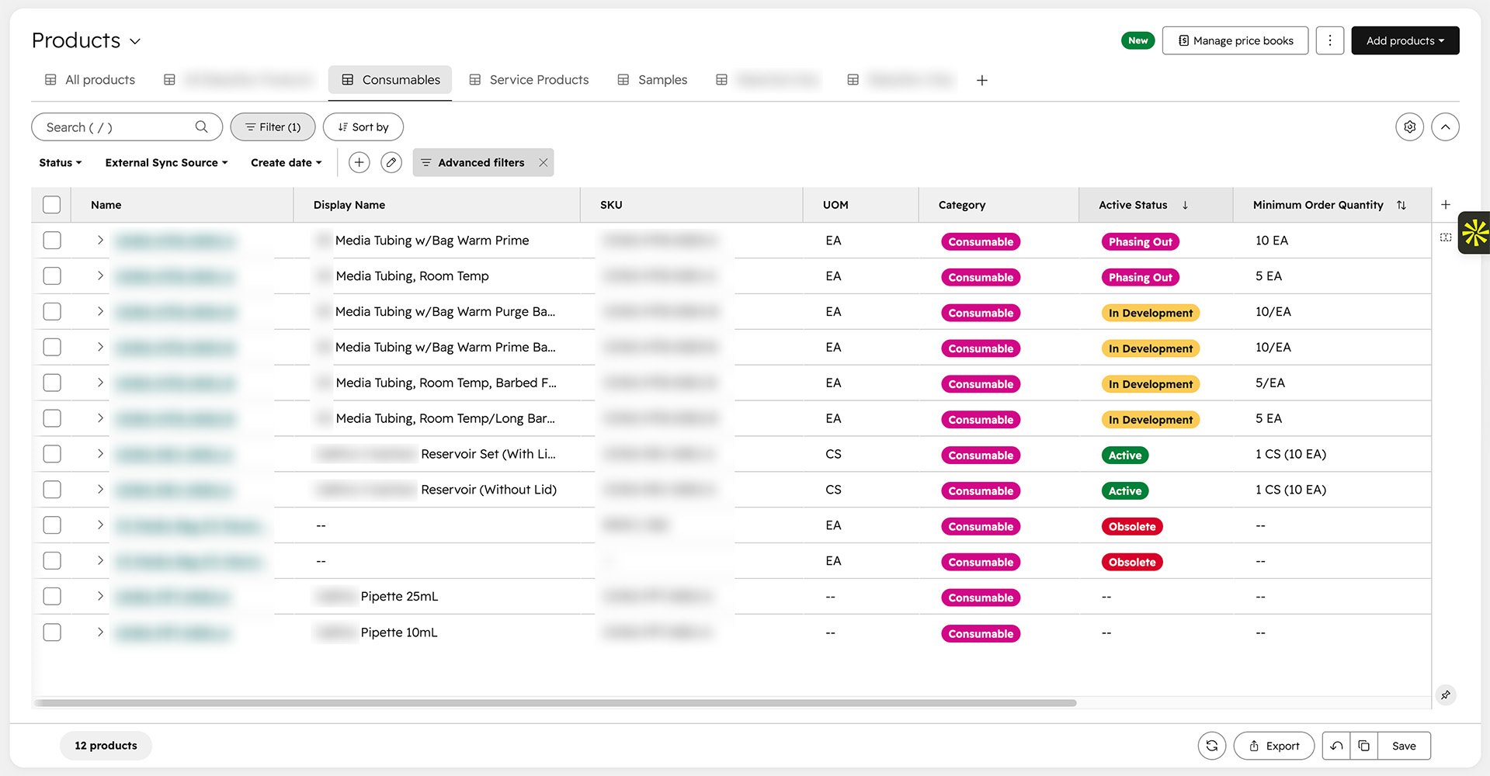Sort the Minimum Order Quantity column arrows
Image resolution: width=1490 pixels, height=776 pixels.
click(1401, 205)
